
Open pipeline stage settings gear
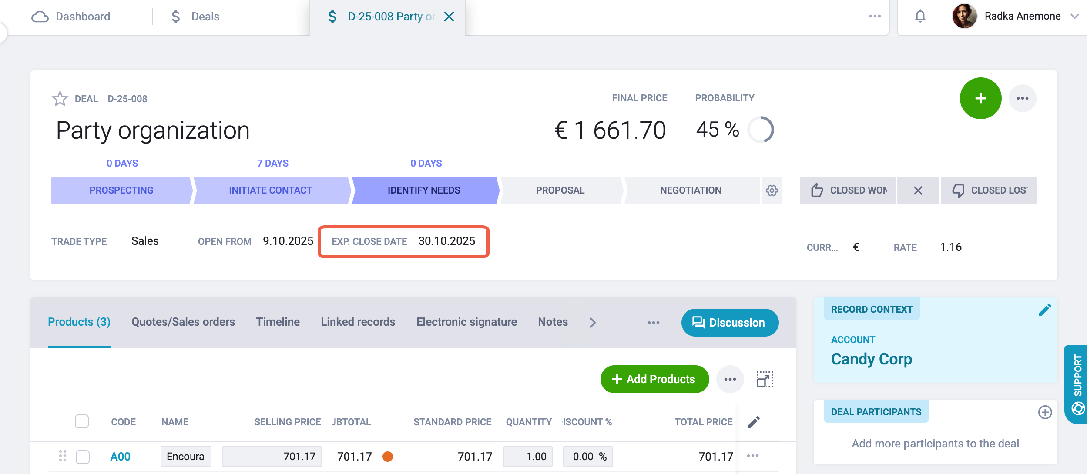pyautogui.click(x=772, y=190)
